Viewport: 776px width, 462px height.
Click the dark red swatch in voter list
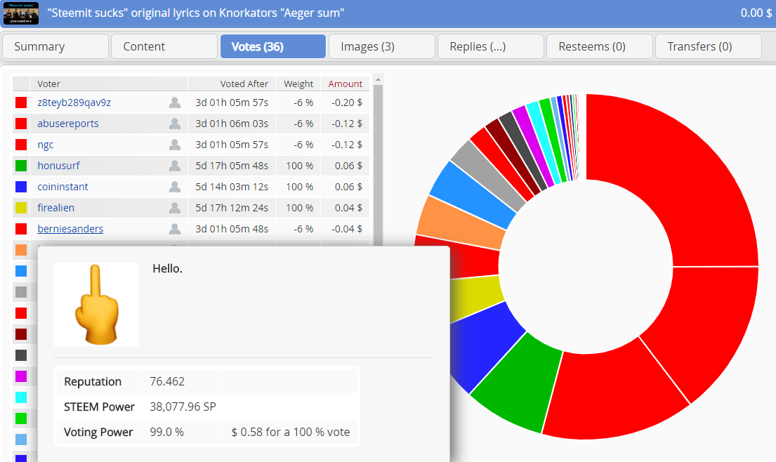pyautogui.click(x=21, y=334)
